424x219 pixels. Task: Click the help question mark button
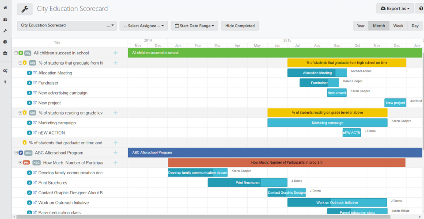click(420, 8)
